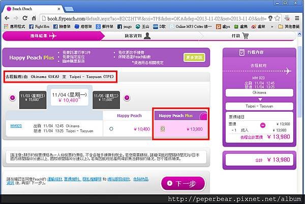Open the 玉山 bookmark
Viewport: 305px width, 204px height.
coord(142,26)
